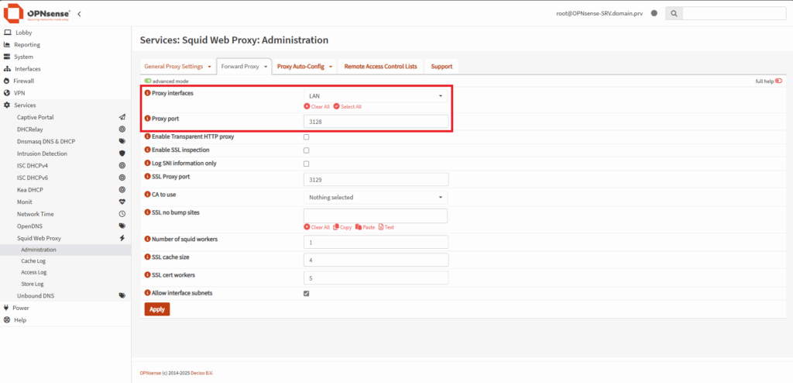Click the info icon beside SSL no bump sites
This screenshot has height=383, width=793.
(x=148, y=212)
